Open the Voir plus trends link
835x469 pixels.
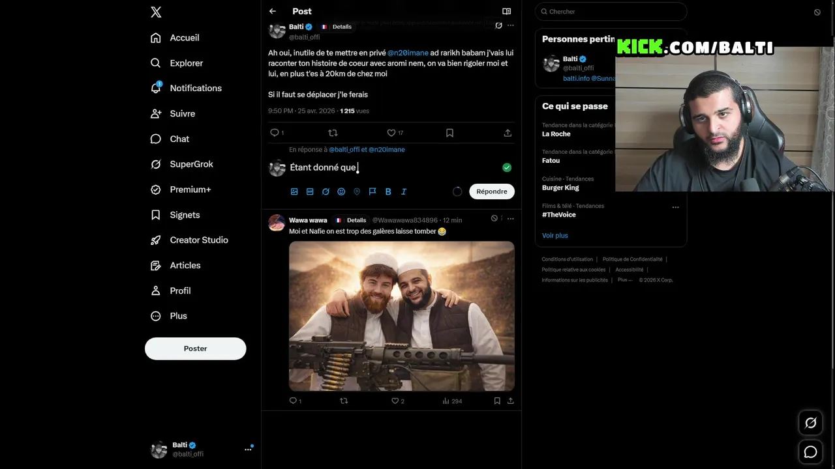[x=555, y=236]
